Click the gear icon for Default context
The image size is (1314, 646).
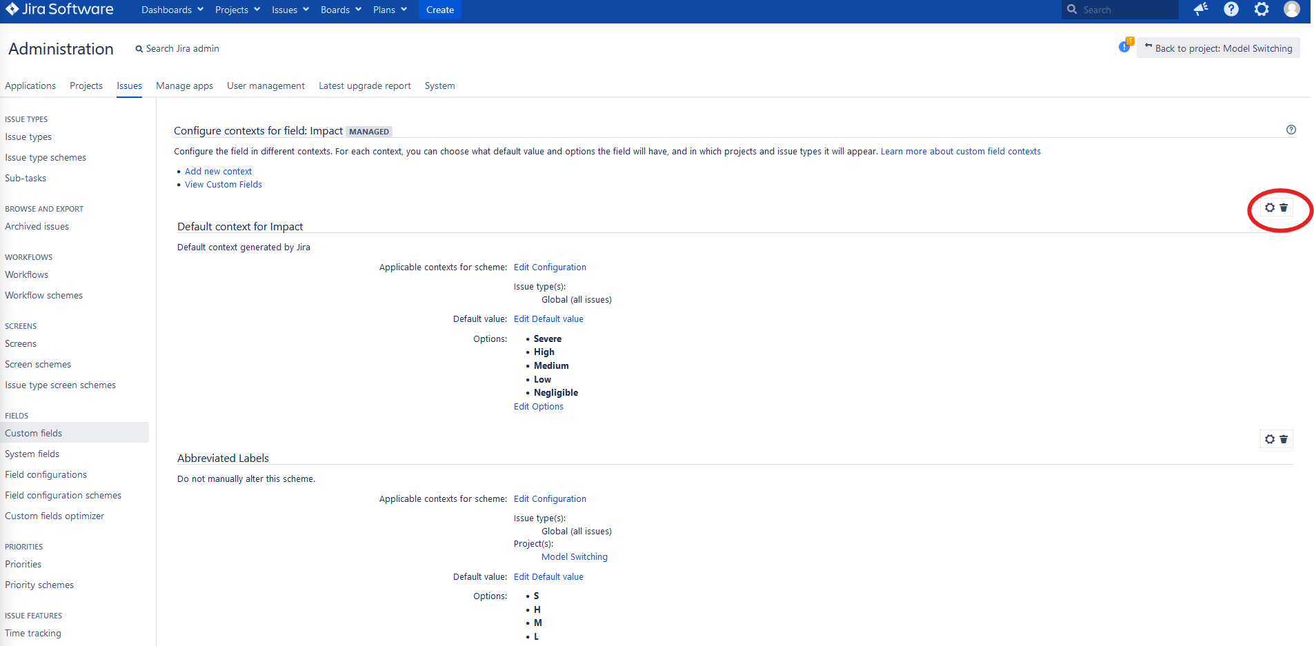coord(1270,208)
